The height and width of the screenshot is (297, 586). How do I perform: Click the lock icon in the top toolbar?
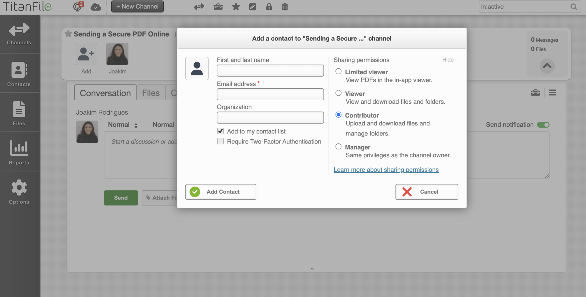269,7
